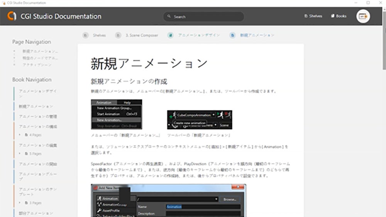The width and height of the screenshot is (386, 217).
Task: Open 新規アニメーション in Book Navigation
Action: (36, 106)
